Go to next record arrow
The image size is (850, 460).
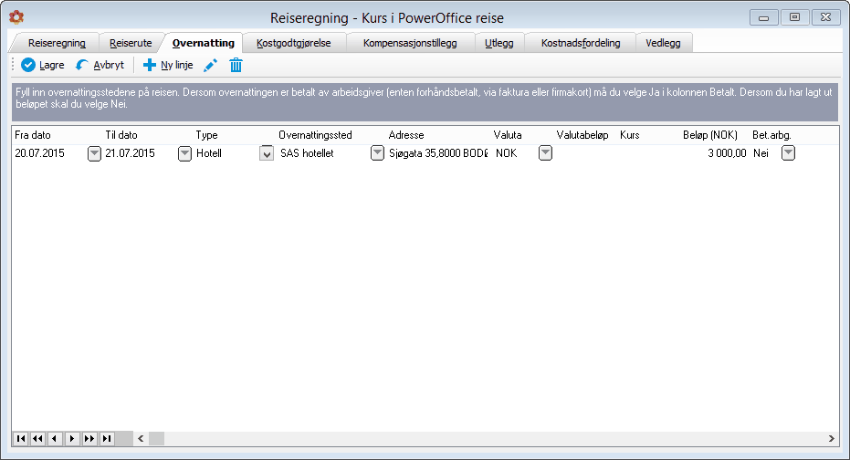click(72, 438)
